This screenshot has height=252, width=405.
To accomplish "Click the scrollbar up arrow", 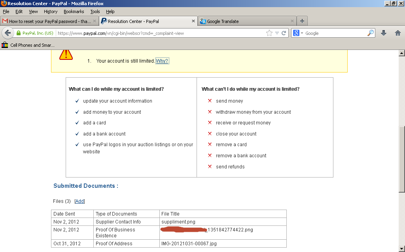I will click(401, 53).
